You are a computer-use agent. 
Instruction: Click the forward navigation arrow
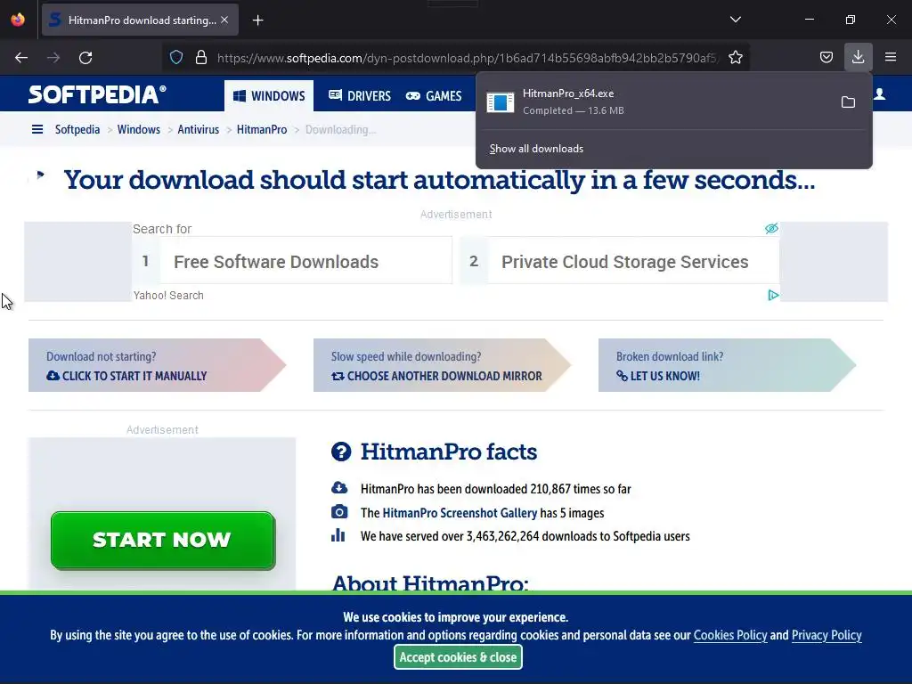pyautogui.click(x=53, y=58)
